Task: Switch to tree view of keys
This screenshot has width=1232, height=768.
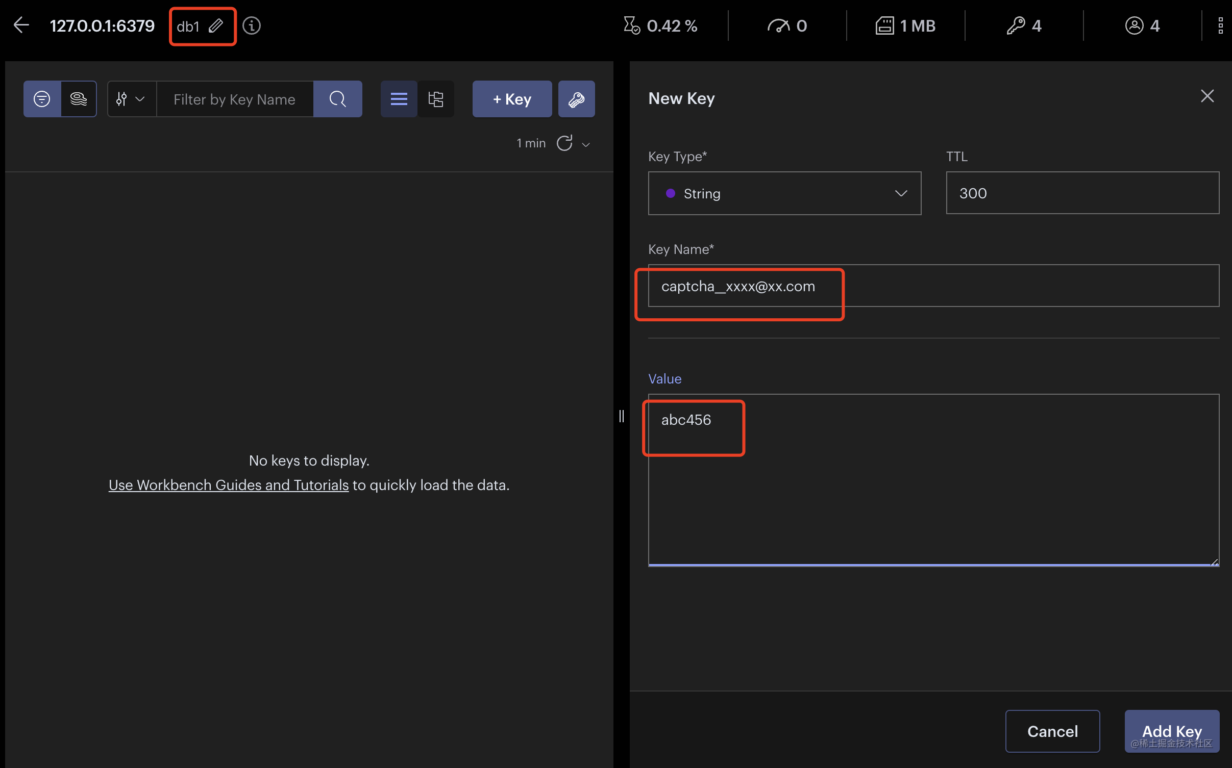Action: tap(435, 99)
